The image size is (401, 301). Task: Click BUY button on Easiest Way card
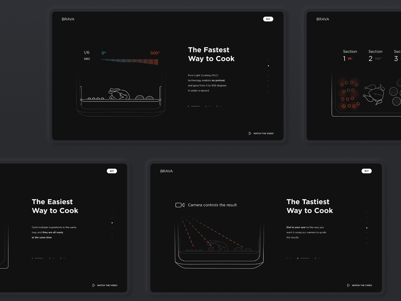coord(112,171)
